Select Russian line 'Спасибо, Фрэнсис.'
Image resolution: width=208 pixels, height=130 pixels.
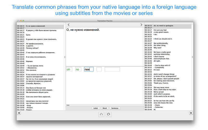(x=34, y=83)
